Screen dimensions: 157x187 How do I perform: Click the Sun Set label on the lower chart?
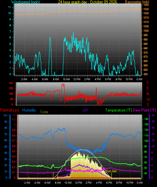111,171
